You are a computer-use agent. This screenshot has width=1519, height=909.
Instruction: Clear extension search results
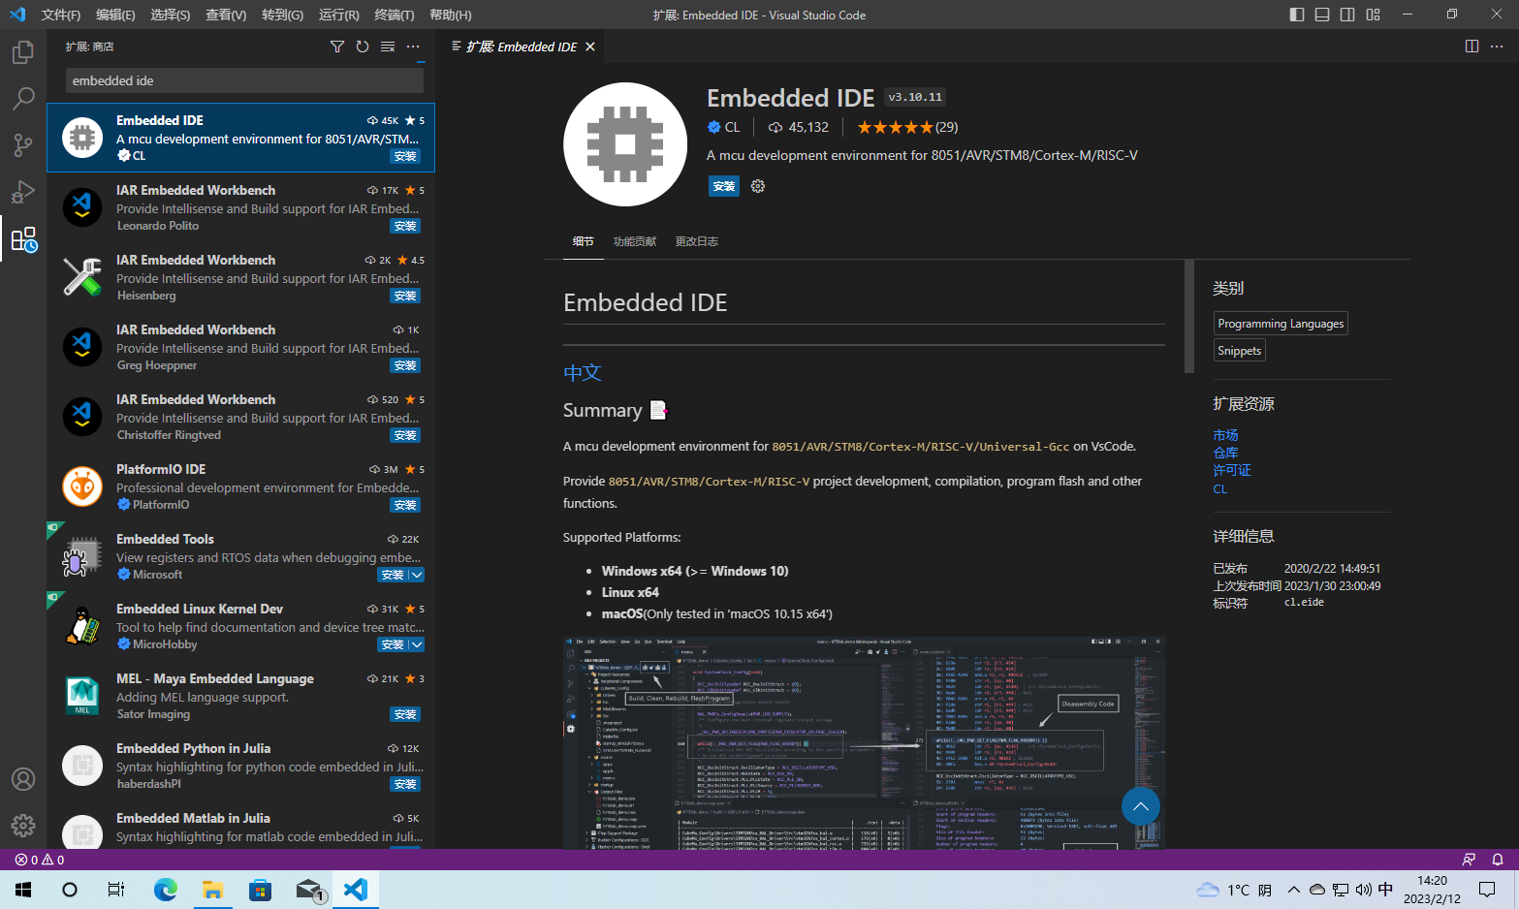388,47
